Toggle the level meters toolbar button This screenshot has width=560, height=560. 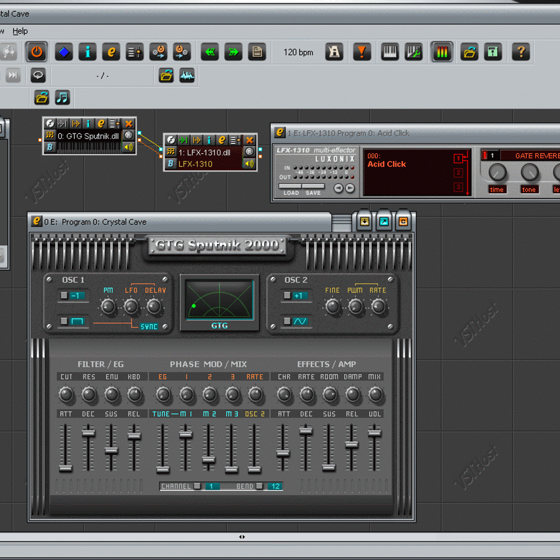[x=442, y=52]
